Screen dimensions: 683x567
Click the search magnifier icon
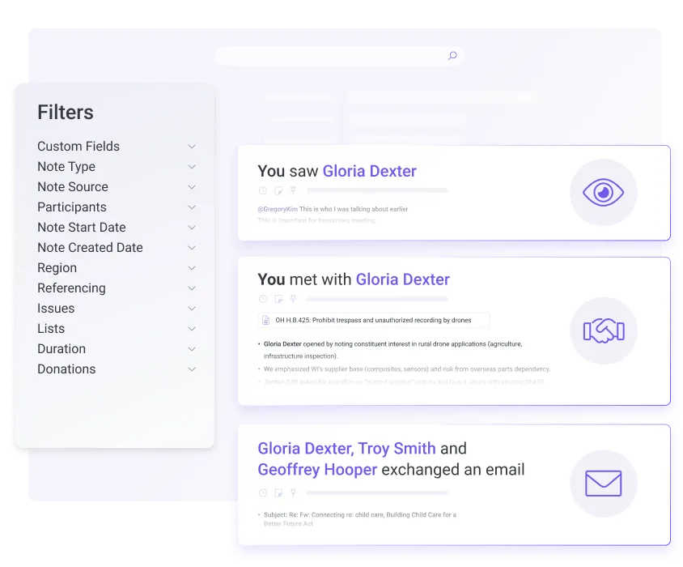452,56
